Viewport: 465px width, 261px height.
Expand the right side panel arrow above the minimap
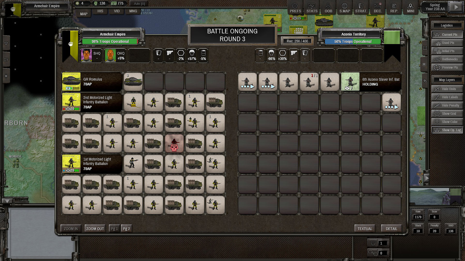tap(427, 178)
